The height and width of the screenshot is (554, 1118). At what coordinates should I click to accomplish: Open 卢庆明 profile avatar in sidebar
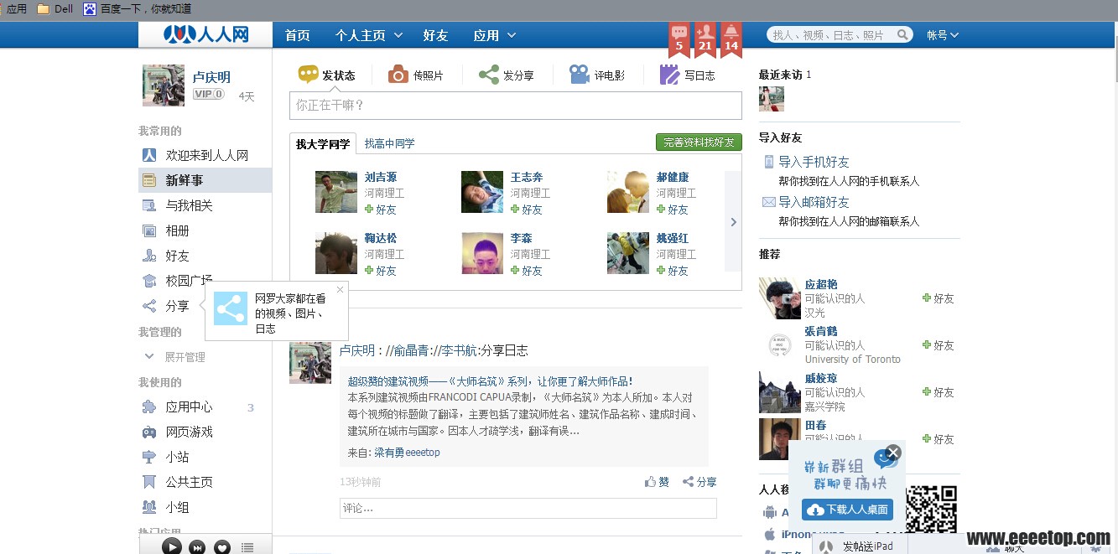(164, 85)
